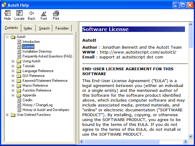Image resolution: width=195 pixels, height=146 pixels.
Task: Switch to the Contents tab
Action: pos(11,28)
